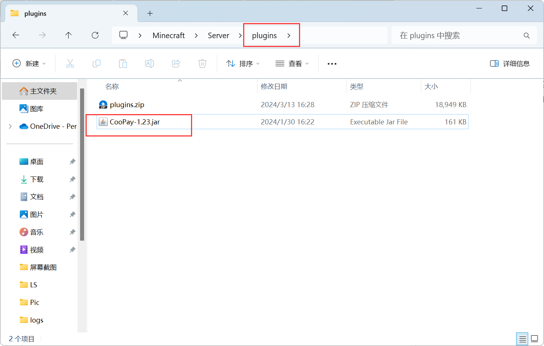Sort by 名称 column header

click(112, 87)
